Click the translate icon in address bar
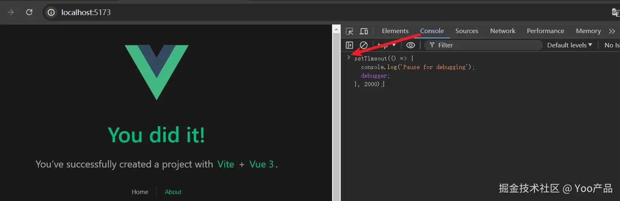 [616, 12]
